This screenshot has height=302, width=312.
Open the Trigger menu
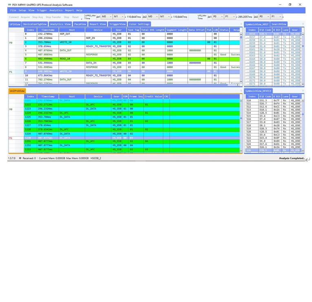pyautogui.click(x=42, y=10)
